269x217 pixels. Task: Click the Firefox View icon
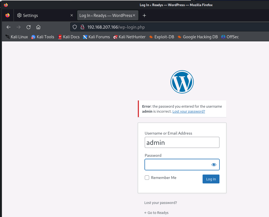(x=7, y=15)
